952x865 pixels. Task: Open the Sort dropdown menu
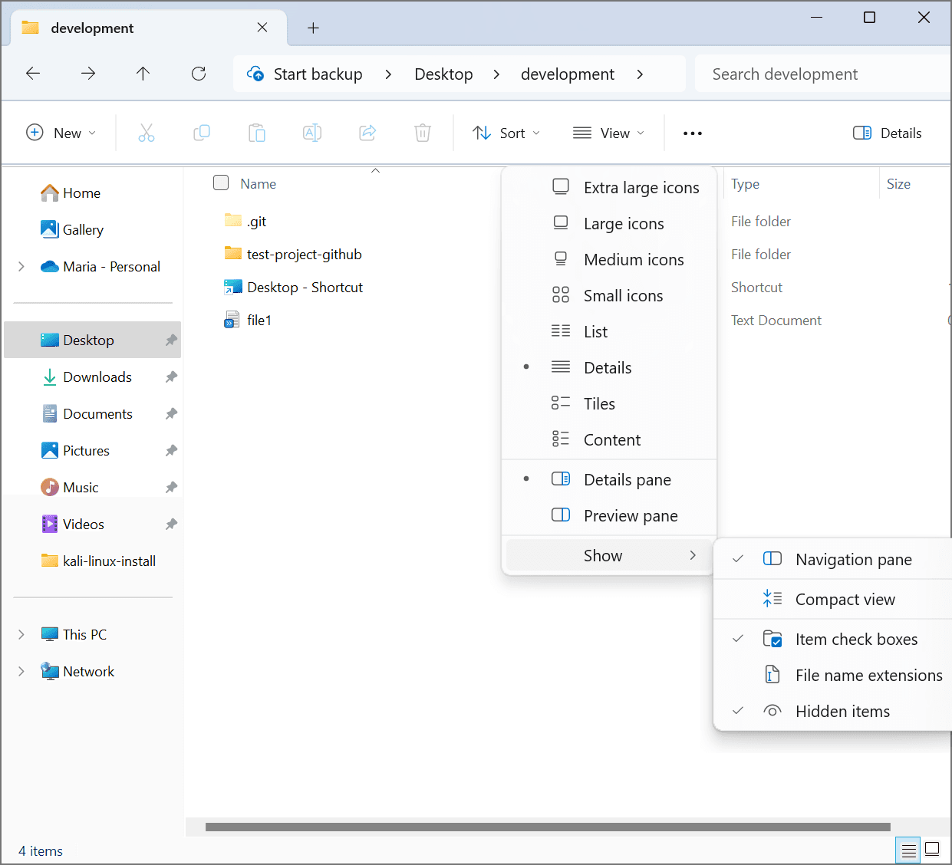506,133
